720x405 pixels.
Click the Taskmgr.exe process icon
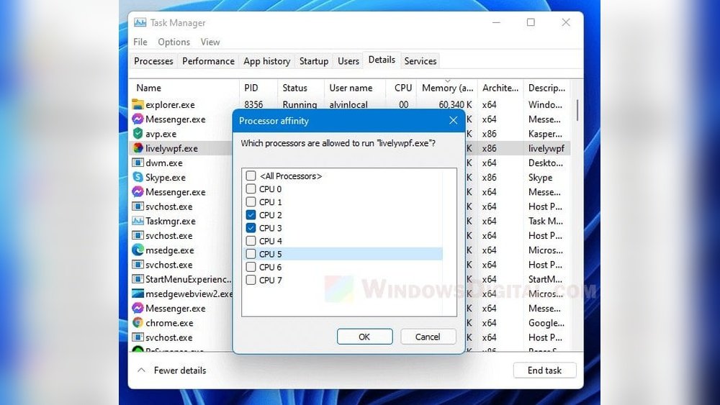point(138,221)
